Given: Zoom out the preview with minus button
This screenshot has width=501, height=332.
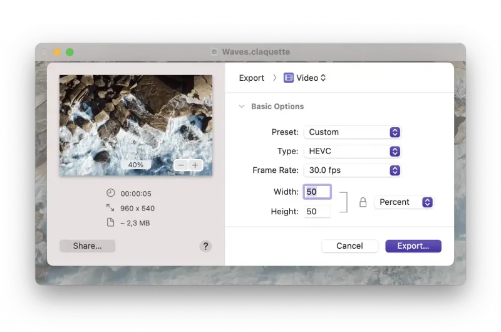Looking at the screenshot, I should (181, 165).
